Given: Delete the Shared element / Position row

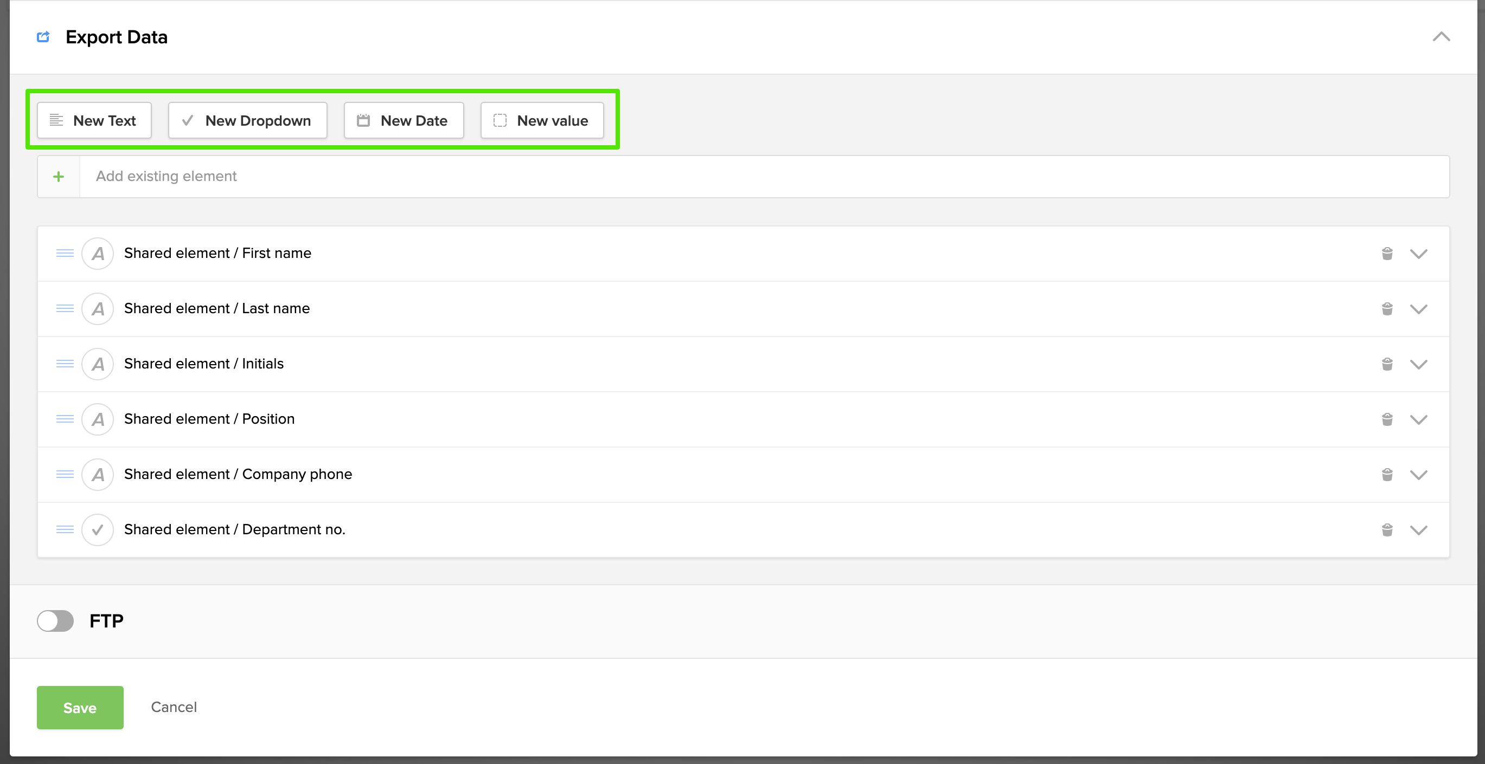Looking at the screenshot, I should [x=1387, y=419].
